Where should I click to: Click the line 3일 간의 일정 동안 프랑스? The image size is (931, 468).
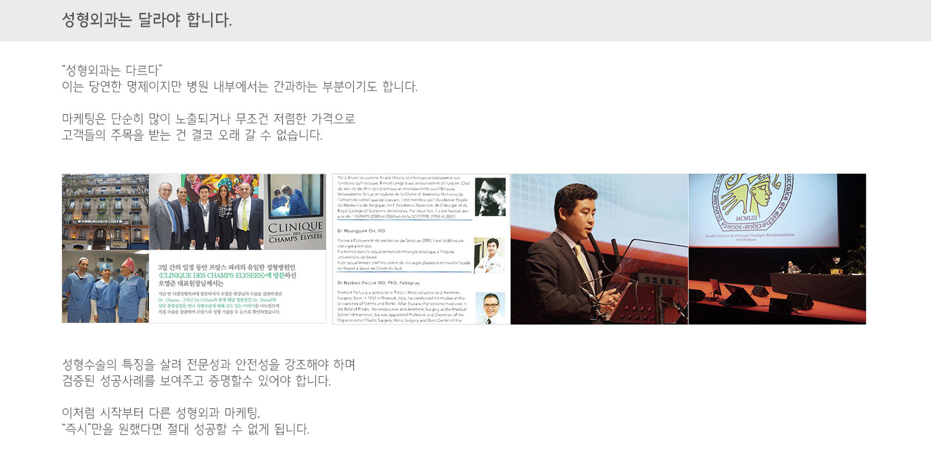(x=227, y=266)
